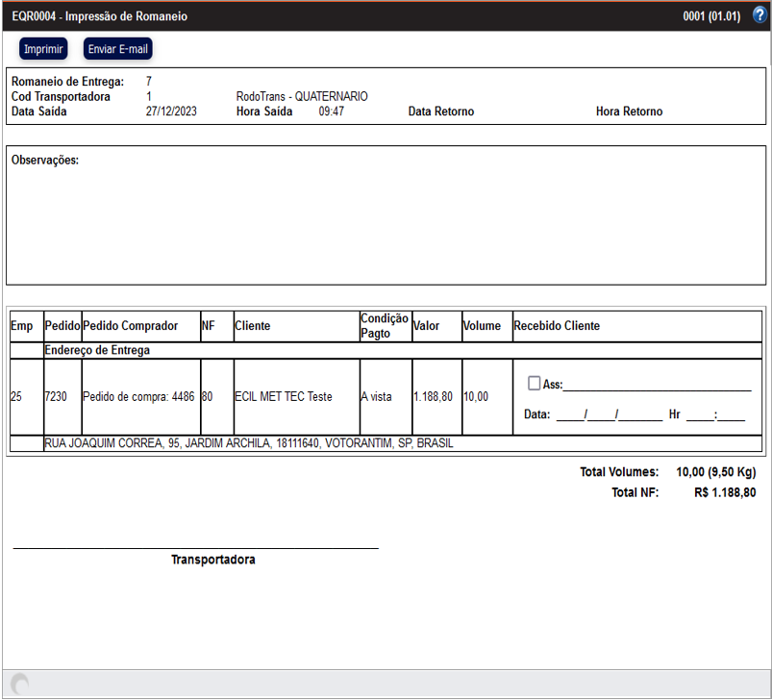Click the Ass. signature line

point(657,387)
